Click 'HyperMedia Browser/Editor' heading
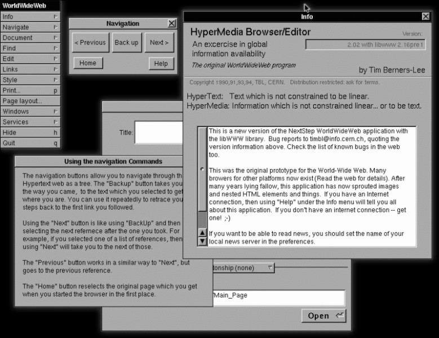The width and height of the screenshot is (439, 338). coord(250,32)
